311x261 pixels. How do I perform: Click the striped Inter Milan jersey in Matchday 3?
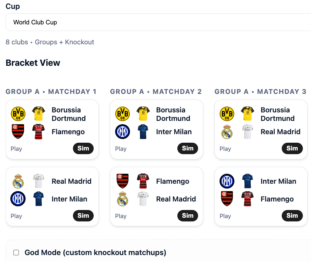[247, 181]
